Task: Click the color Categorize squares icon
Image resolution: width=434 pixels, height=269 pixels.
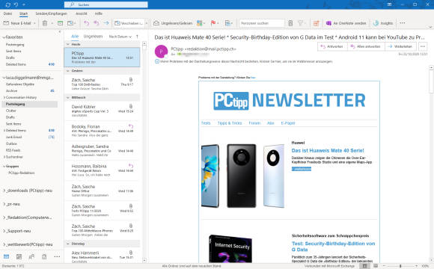Action: point(199,23)
